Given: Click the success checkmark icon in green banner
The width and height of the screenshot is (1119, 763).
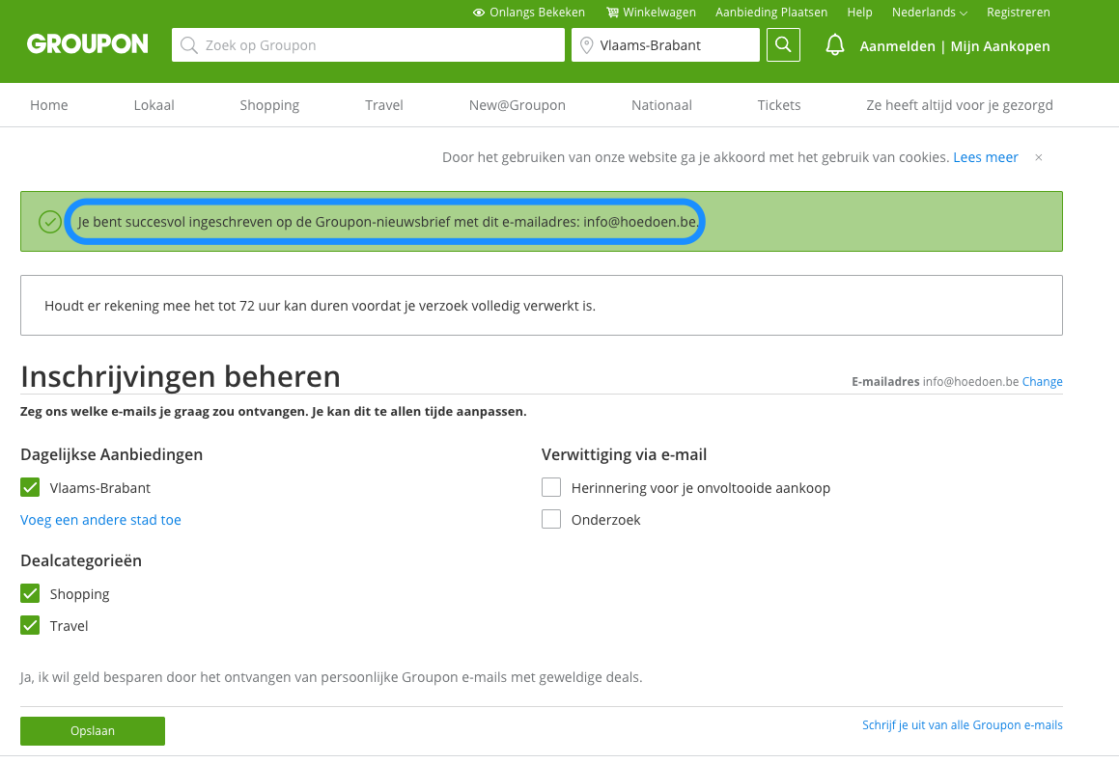Looking at the screenshot, I should click(50, 222).
